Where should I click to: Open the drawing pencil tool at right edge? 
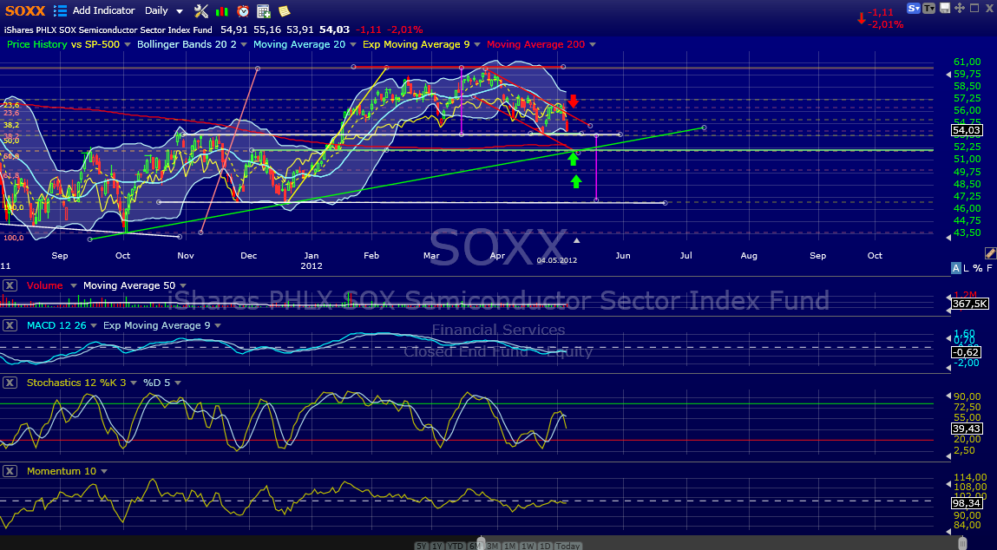990,252
